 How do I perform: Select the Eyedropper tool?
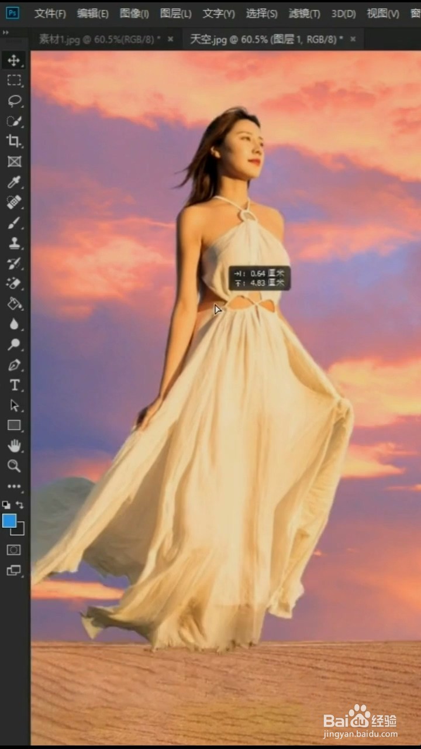[x=14, y=182]
